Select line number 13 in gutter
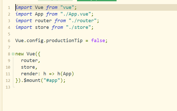 [8, 87]
